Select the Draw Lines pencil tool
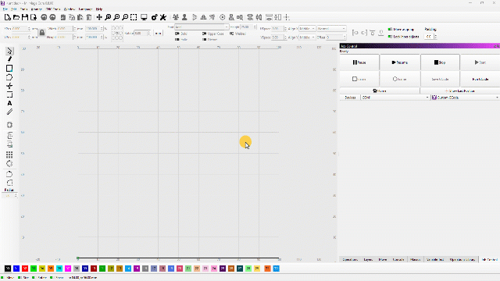 (x=9, y=59)
